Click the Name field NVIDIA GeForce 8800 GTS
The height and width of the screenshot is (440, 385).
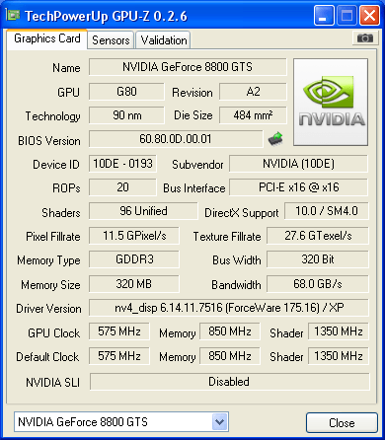click(188, 67)
